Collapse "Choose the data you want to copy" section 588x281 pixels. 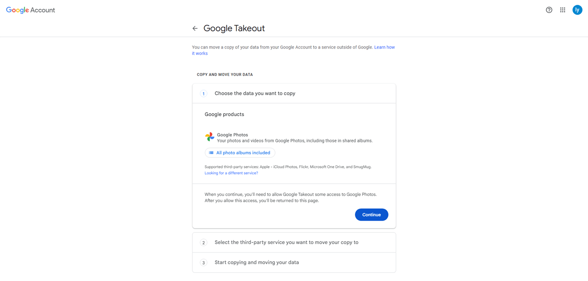(255, 94)
